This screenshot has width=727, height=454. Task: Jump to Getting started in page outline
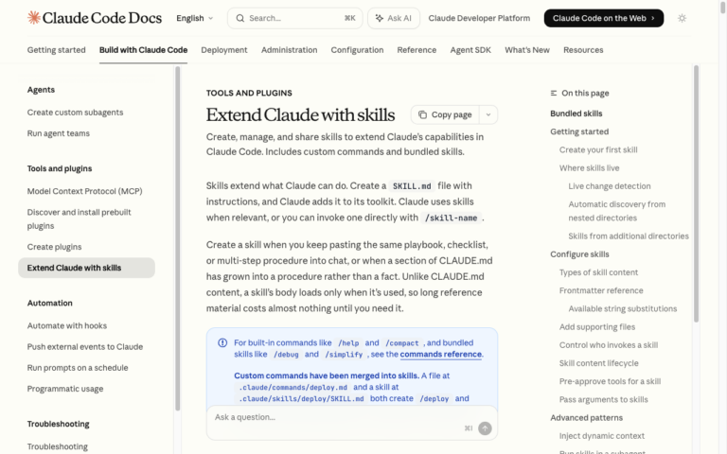pos(579,131)
